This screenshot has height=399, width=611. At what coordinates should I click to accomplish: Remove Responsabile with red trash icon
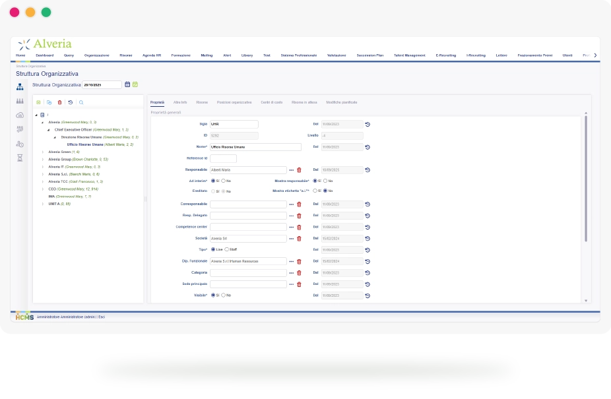[300, 170]
